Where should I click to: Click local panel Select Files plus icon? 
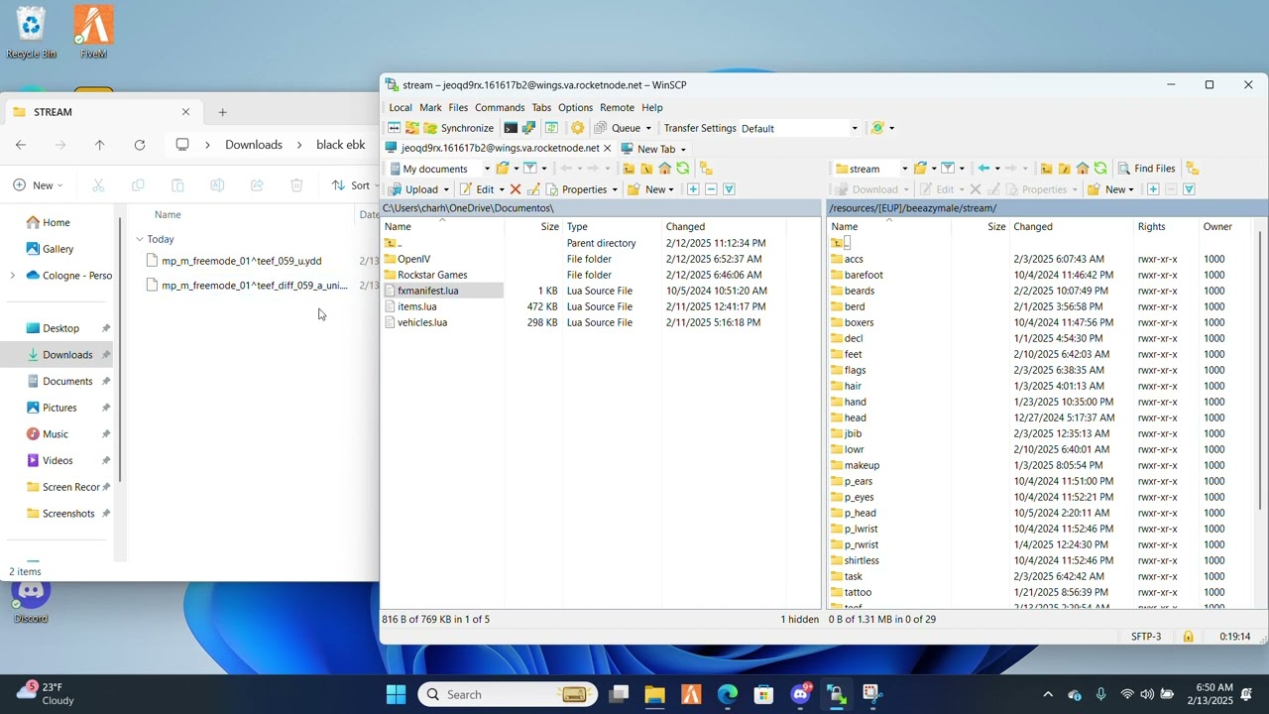click(x=693, y=189)
